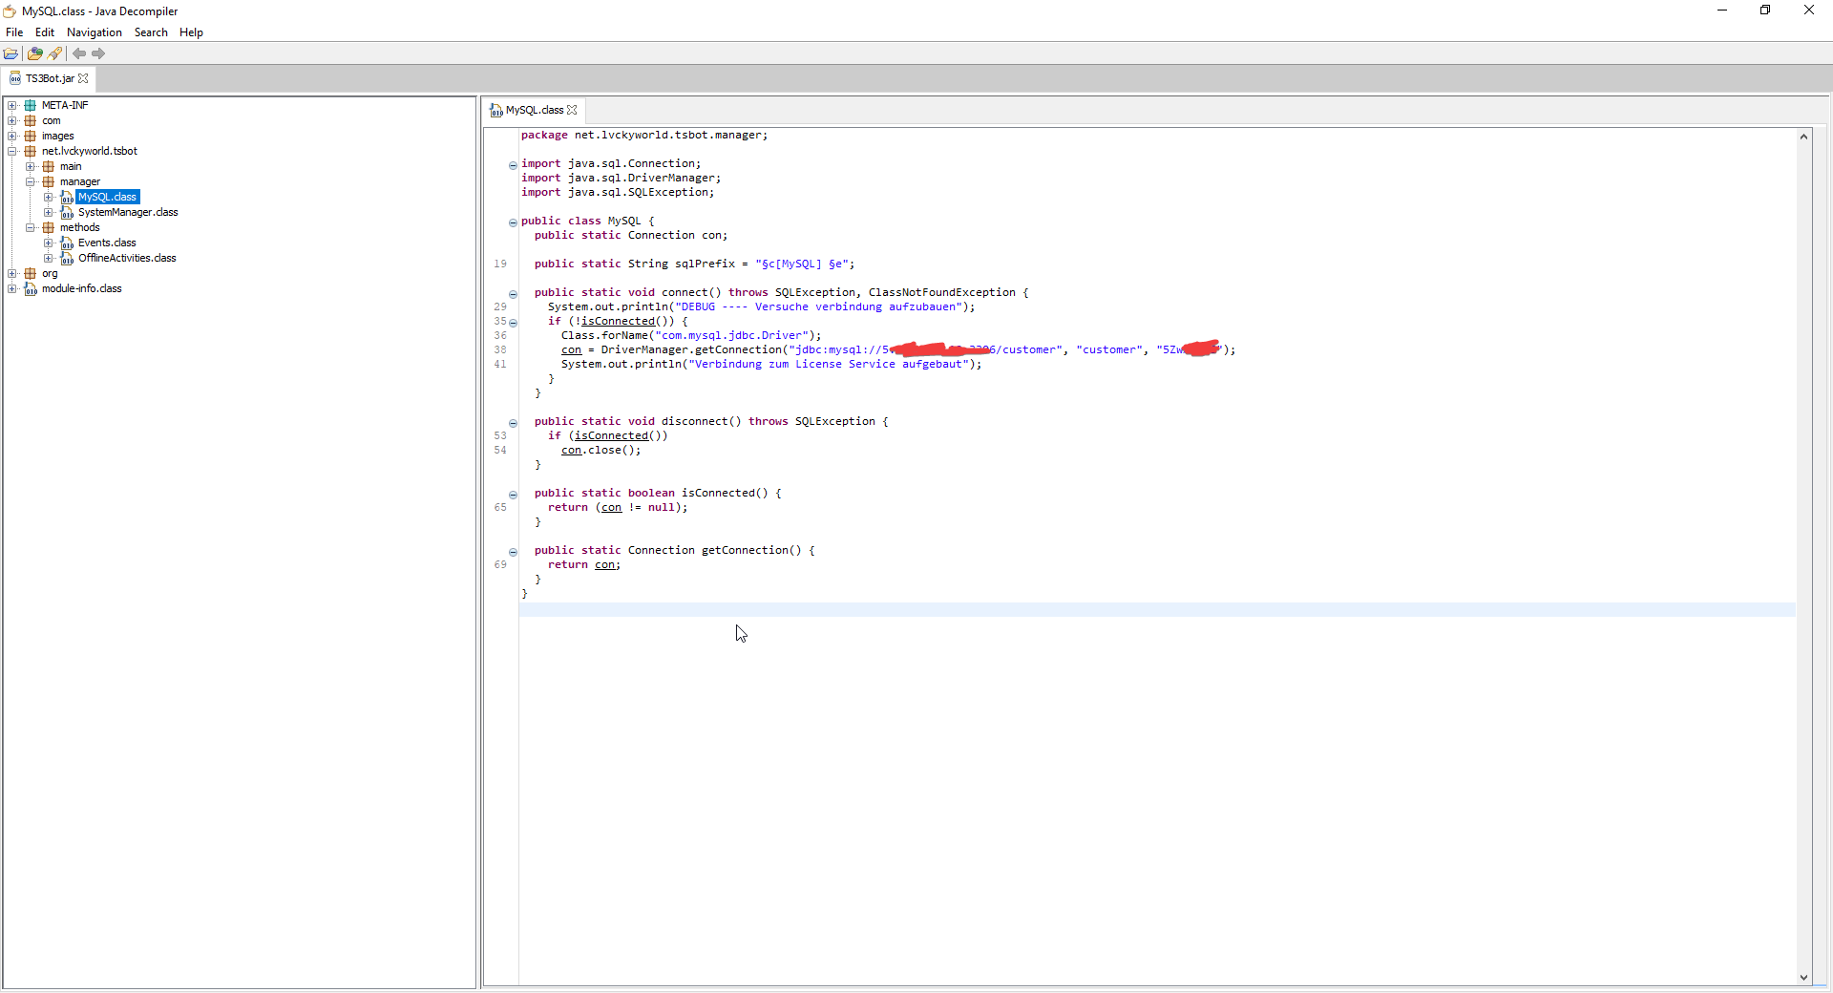Close the MySQL.class editor tab
The width and height of the screenshot is (1833, 993).
pos(572,111)
